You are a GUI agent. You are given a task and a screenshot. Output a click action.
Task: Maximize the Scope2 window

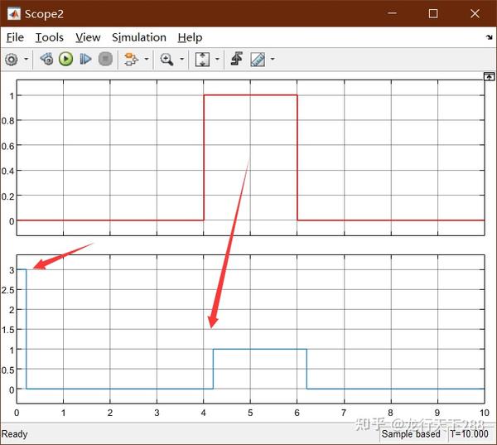coord(433,13)
